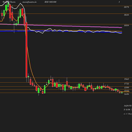Select the 1712 price level label
The image size is (132, 132).
[126, 84]
